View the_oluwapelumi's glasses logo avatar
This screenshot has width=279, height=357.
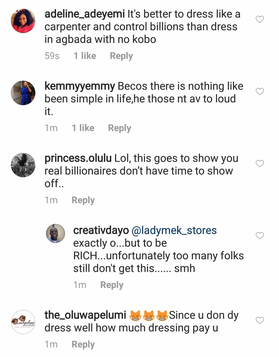23,322
